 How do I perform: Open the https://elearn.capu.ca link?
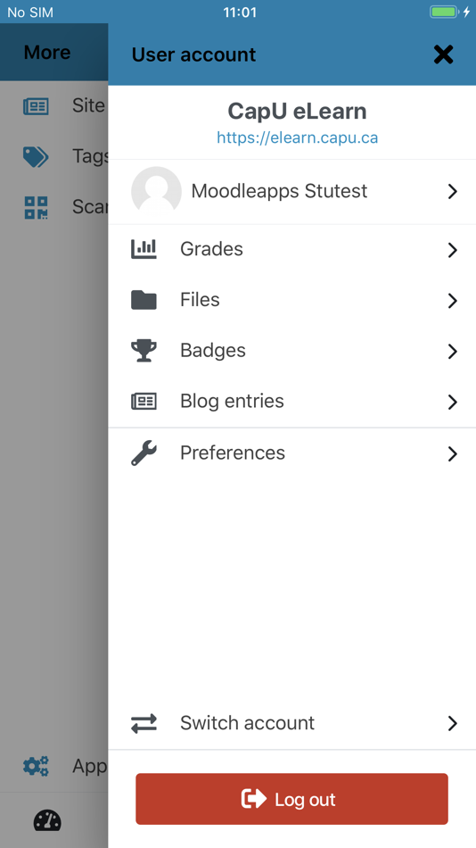297,137
